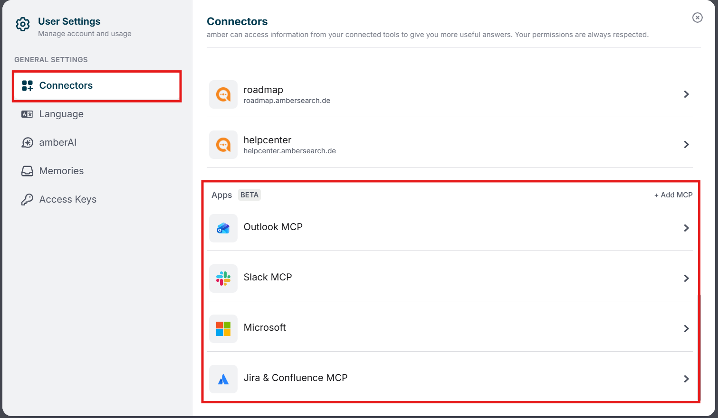
Task: Expand the helpcenter connector chevron
Action: point(686,145)
